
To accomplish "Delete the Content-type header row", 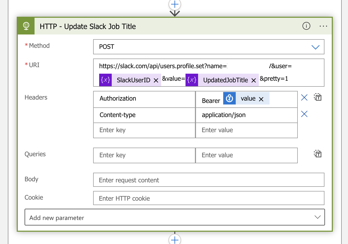I will [304, 114].
